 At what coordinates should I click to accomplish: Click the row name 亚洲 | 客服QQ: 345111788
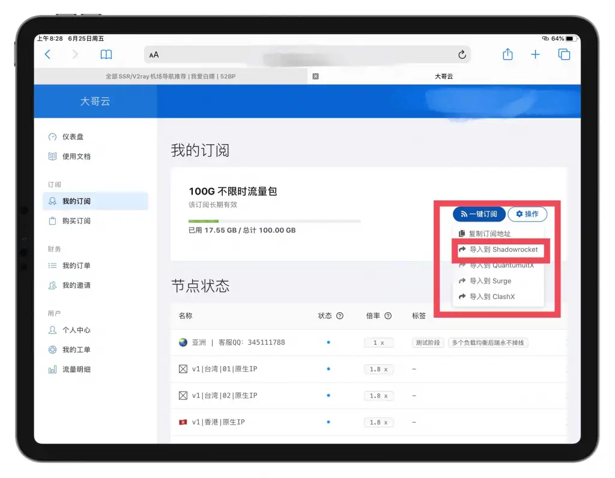pos(238,342)
